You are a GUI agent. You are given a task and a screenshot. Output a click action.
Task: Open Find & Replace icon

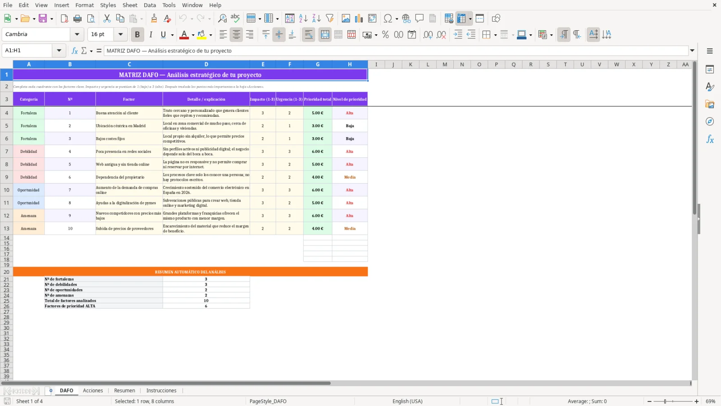click(222, 18)
